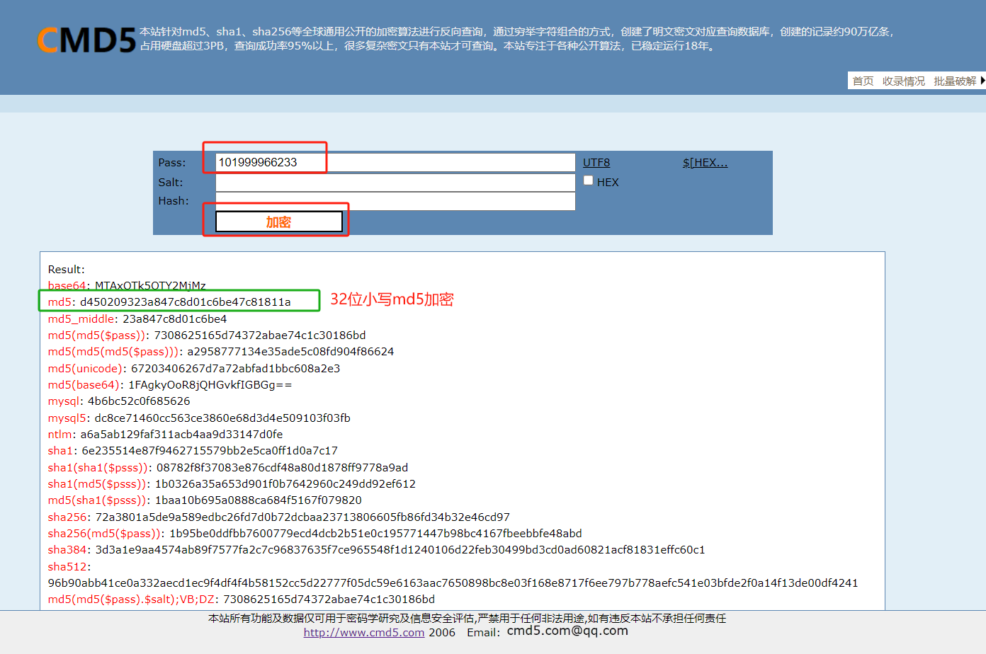Image resolution: width=986 pixels, height=654 pixels.
Task: Open the 收录情况 menu item
Action: 904,81
